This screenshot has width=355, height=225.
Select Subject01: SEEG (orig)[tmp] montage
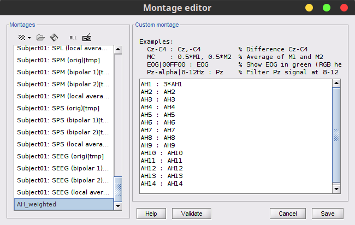point(63,156)
